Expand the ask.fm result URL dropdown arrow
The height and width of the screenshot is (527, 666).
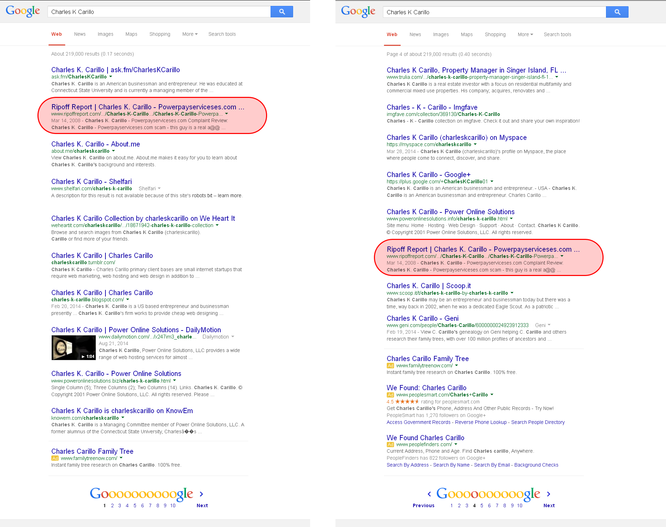pyautogui.click(x=111, y=77)
